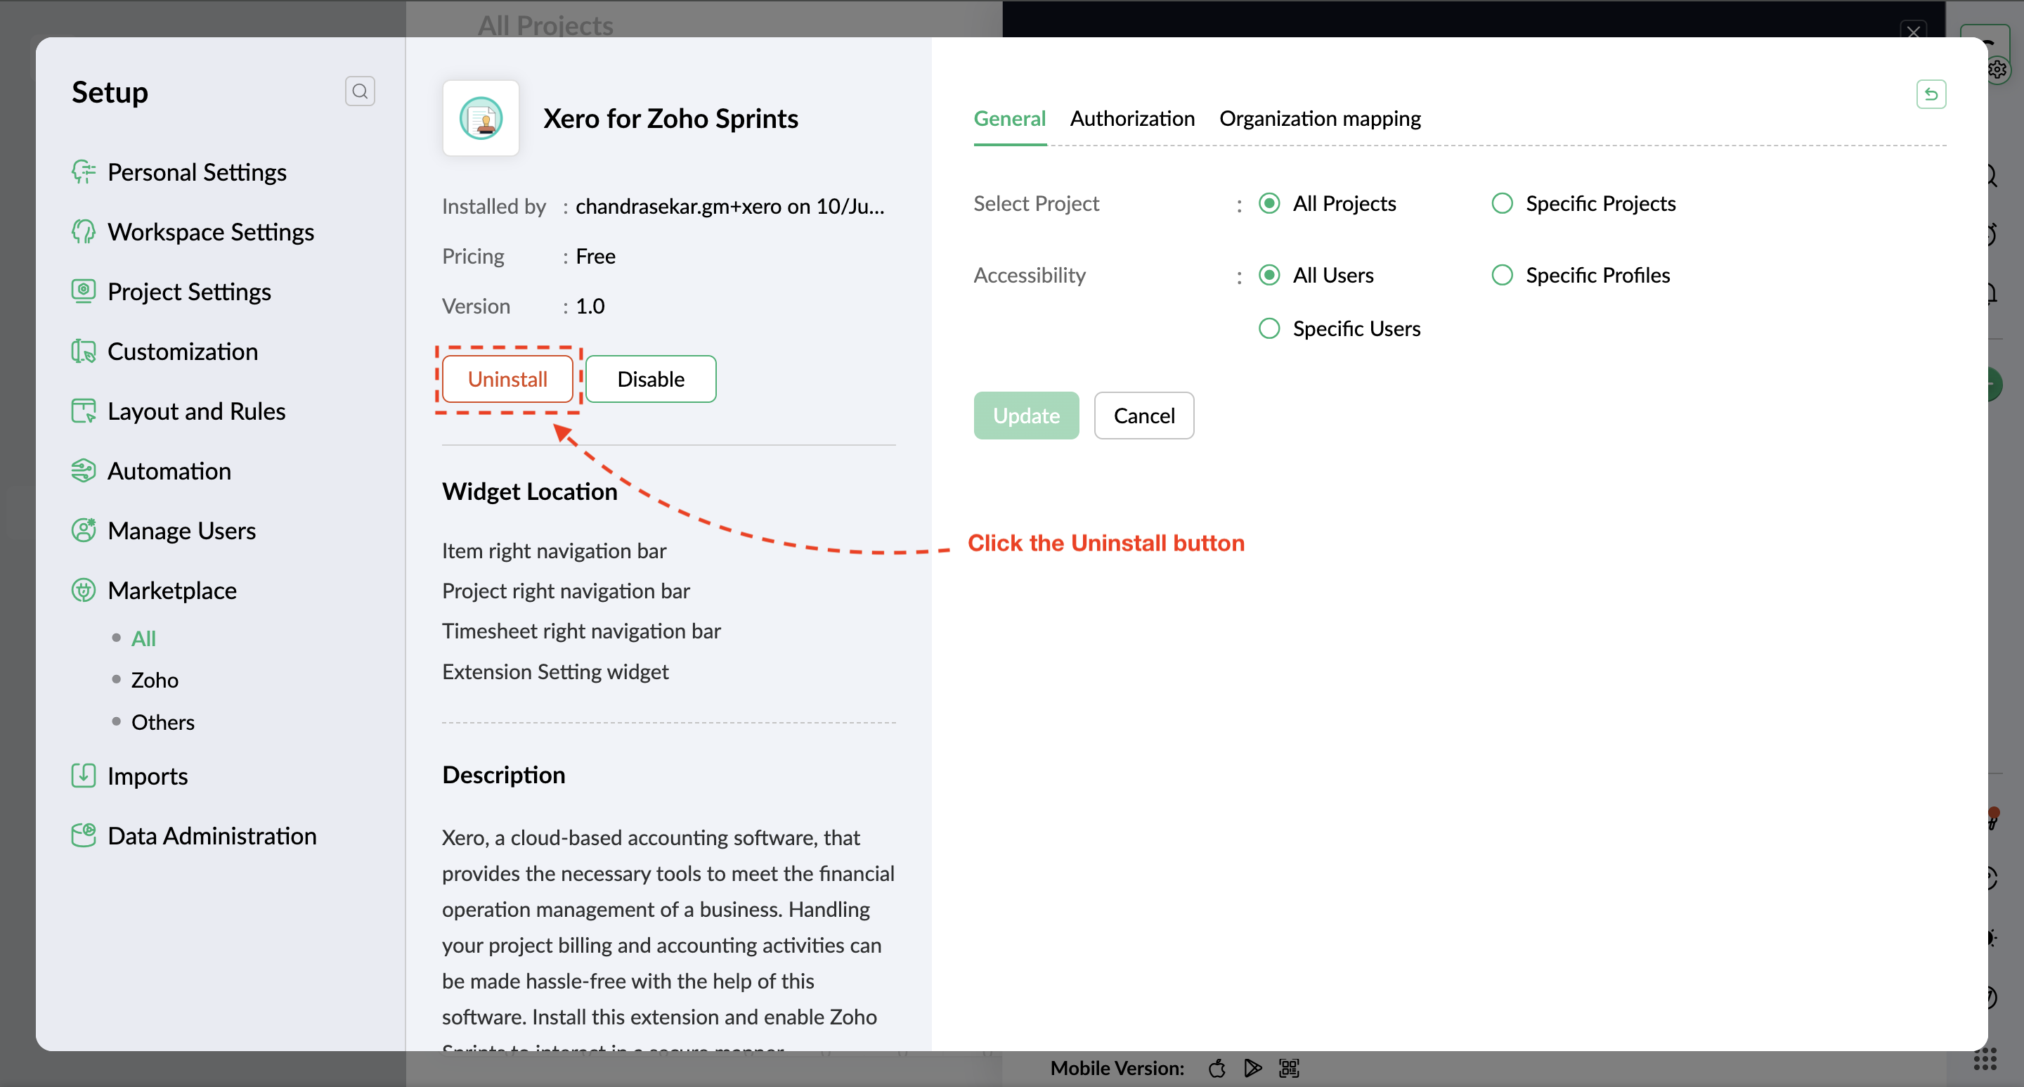
Task: Select the All Projects radio button
Action: tap(1269, 204)
